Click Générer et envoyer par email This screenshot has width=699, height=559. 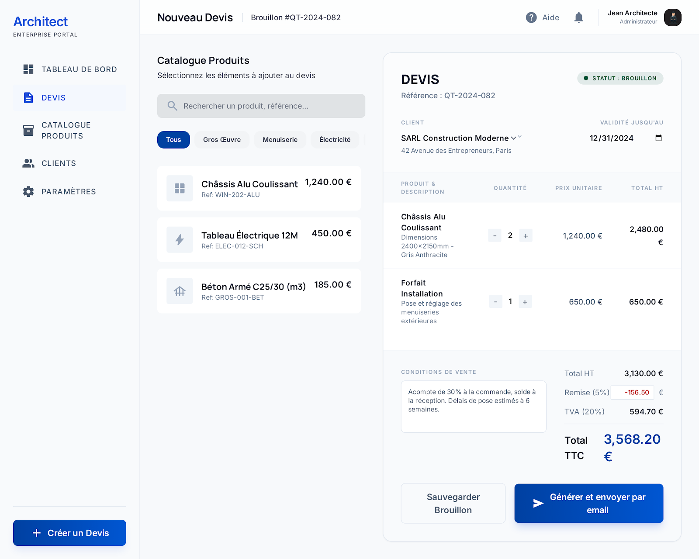click(588, 503)
